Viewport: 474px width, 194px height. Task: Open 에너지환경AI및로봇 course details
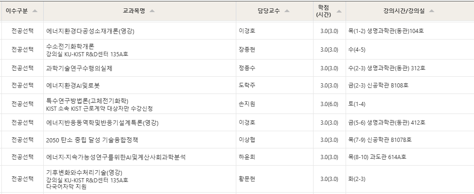coord(73,86)
